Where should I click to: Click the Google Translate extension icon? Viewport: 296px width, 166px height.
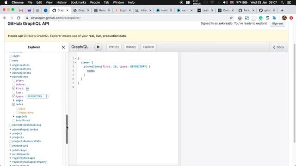(x=274, y=18)
